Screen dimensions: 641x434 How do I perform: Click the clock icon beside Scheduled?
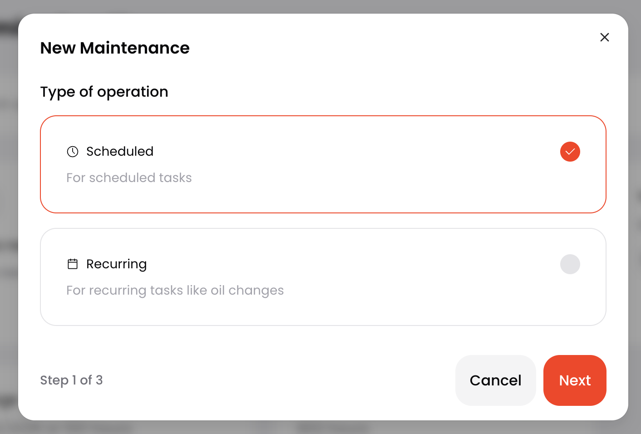tap(73, 152)
